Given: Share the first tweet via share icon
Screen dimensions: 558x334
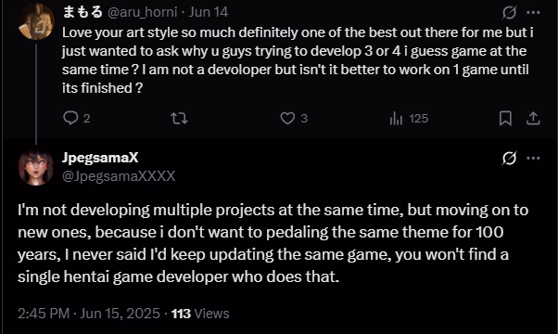Looking at the screenshot, I should 533,118.
